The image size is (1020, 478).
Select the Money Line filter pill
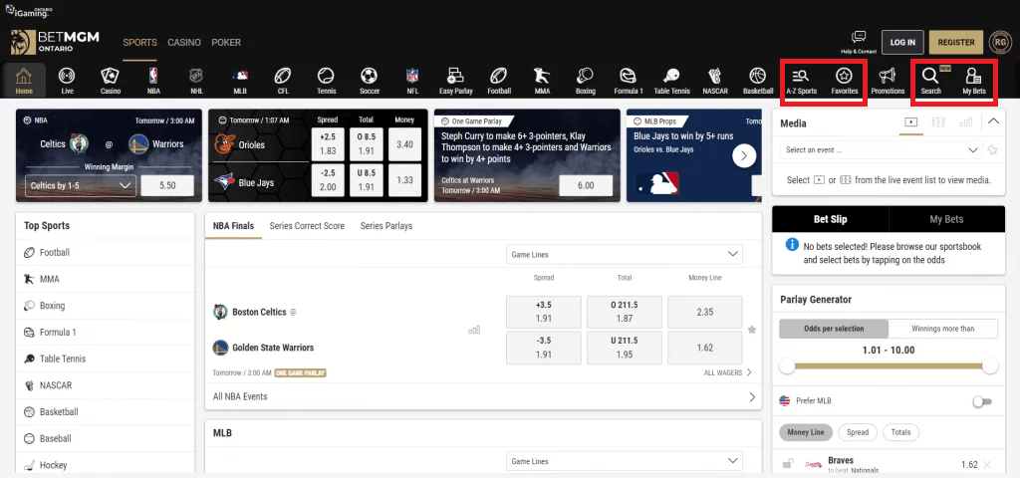[805, 432]
